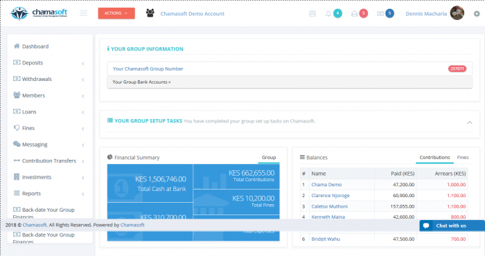Viewport: 485px width, 256px height.
Task: Click the Balances list icon
Action: tap(302, 157)
